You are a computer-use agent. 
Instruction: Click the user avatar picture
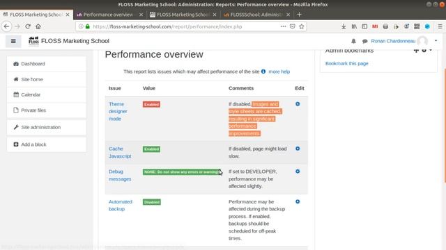pyautogui.click(x=422, y=41)
